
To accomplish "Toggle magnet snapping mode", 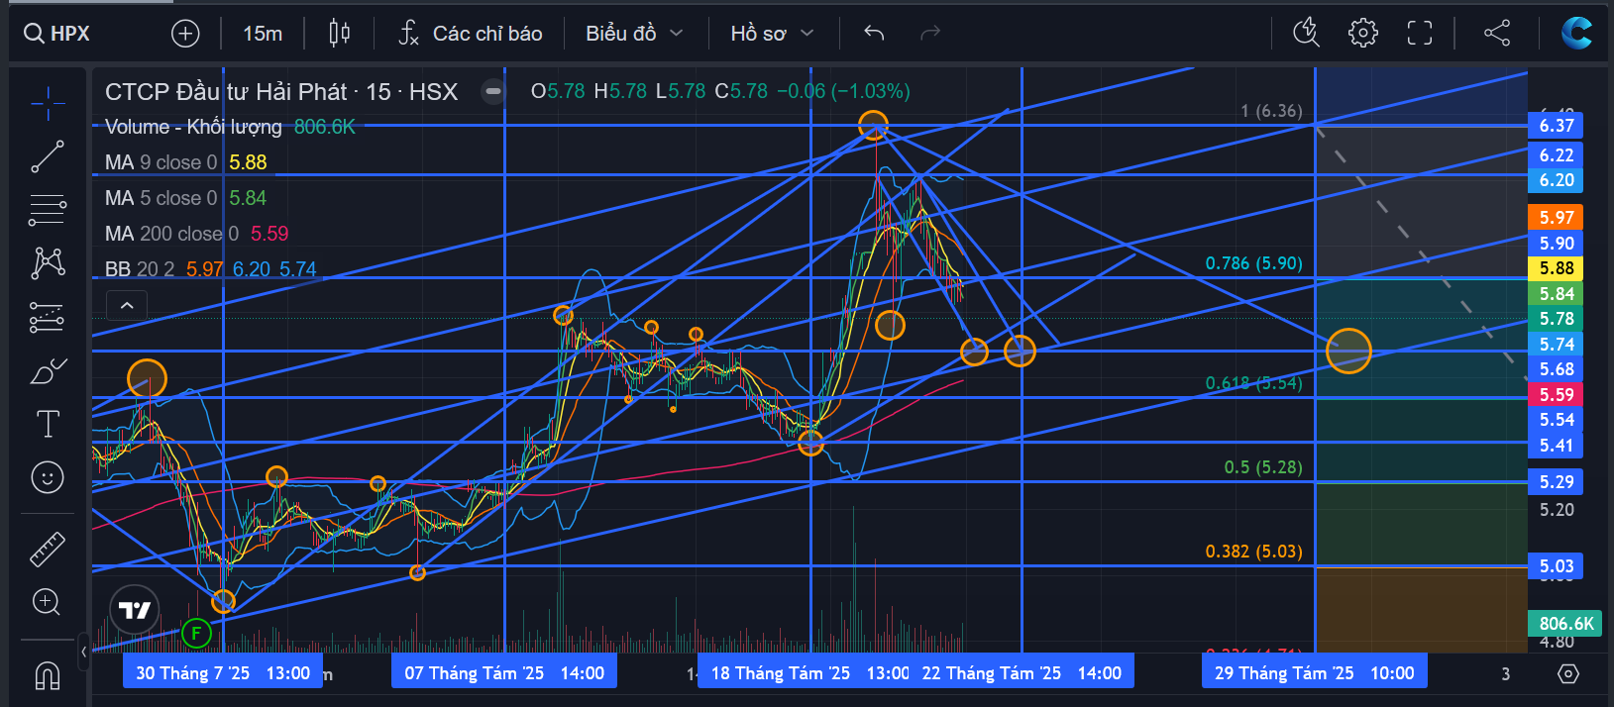I will [48, 674].
